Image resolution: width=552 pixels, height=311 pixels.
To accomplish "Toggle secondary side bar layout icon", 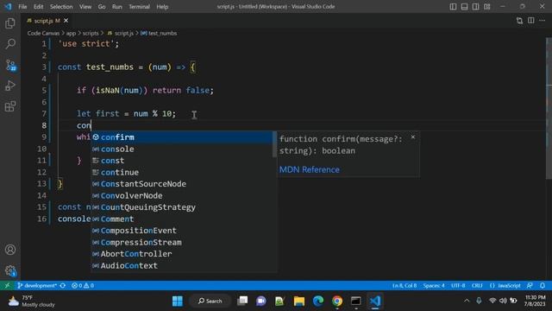I will 475,7.
